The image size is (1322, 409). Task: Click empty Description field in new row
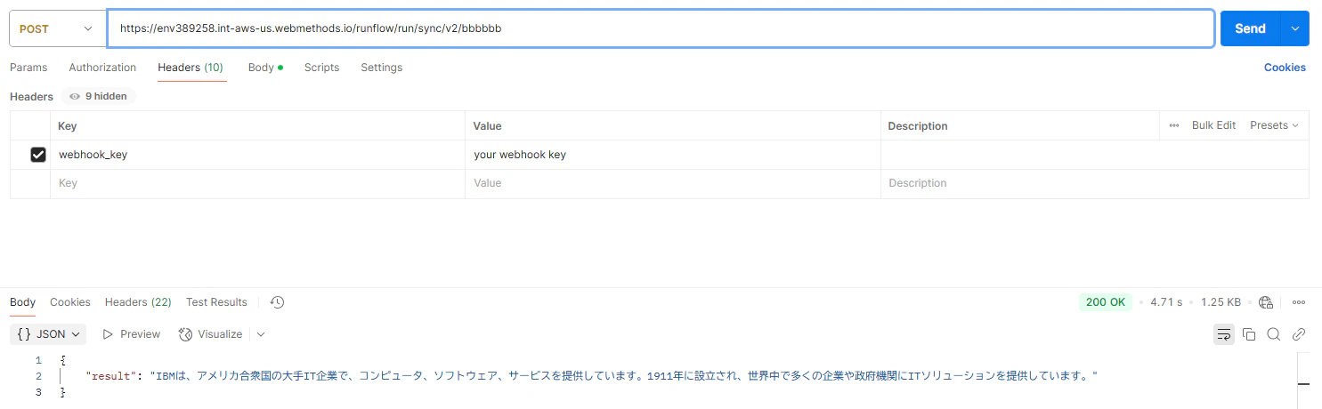click(1095, 183)
